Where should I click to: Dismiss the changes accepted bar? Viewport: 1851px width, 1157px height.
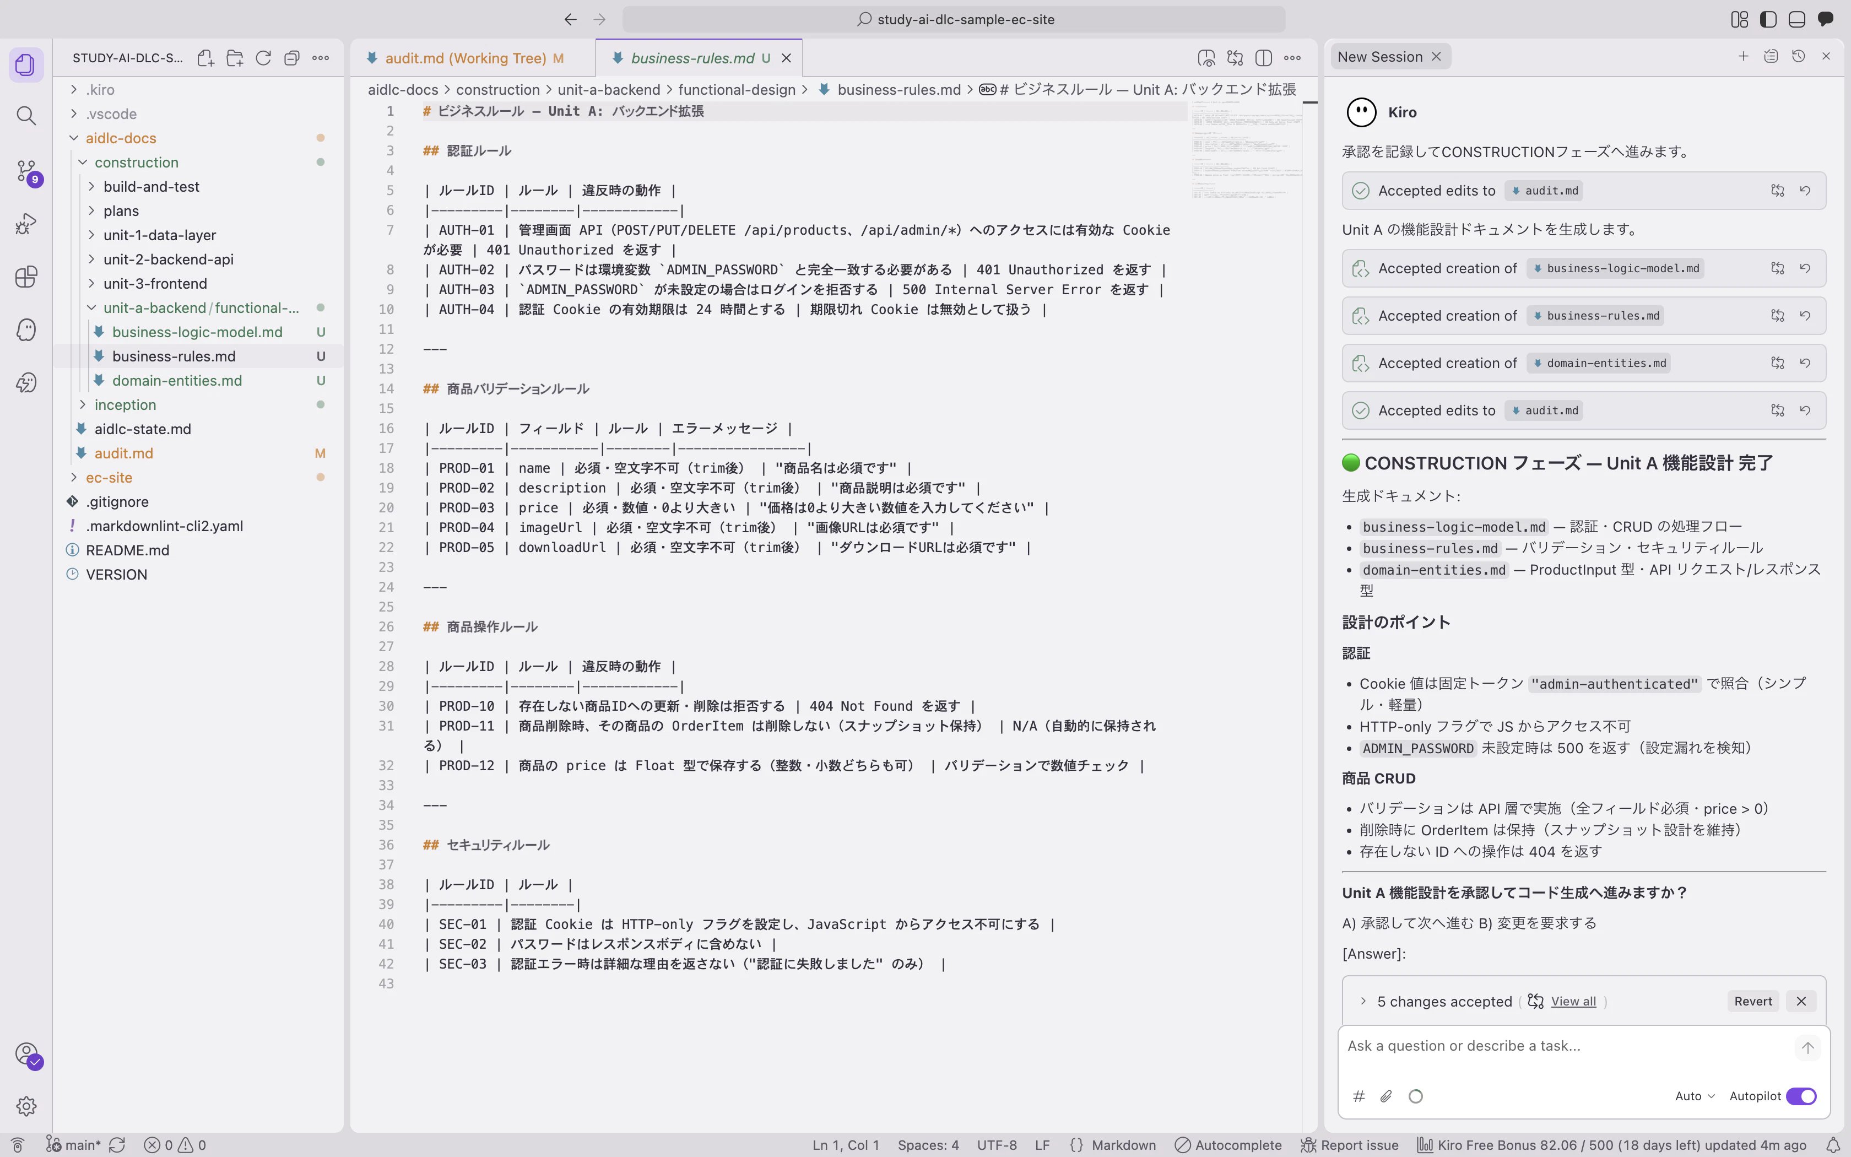click(x=1801, y=1001)
